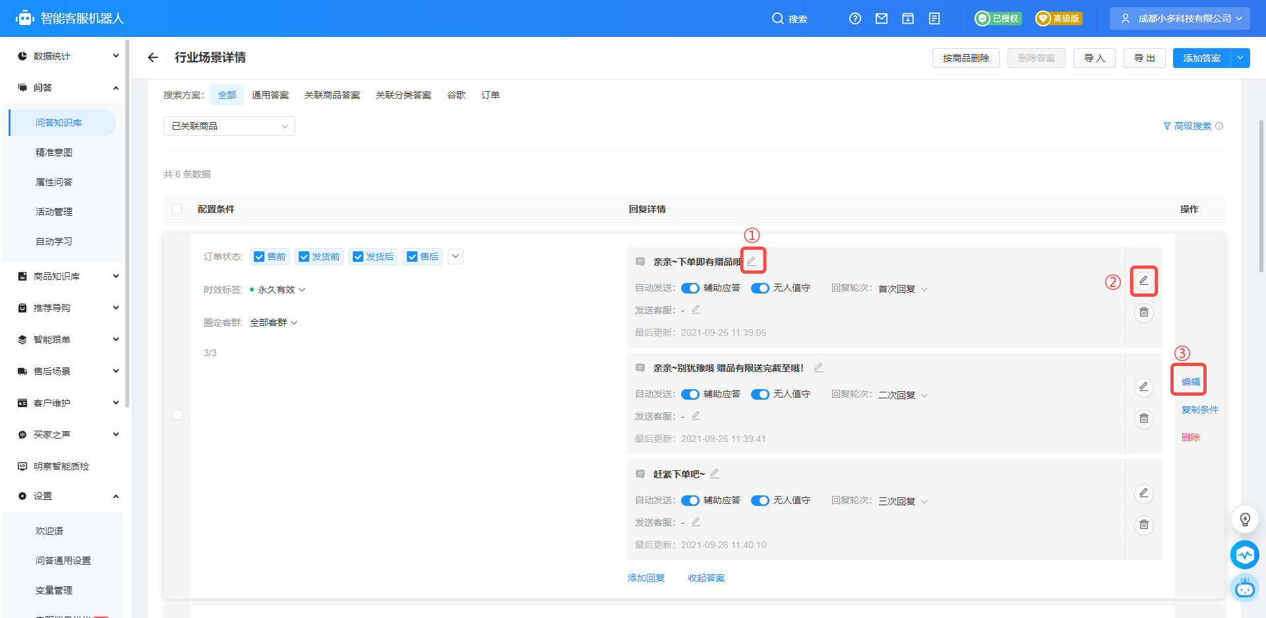
Task: Edit 发送客服 pencil in 首次回复 answer
Action: [x=696, y=309]
